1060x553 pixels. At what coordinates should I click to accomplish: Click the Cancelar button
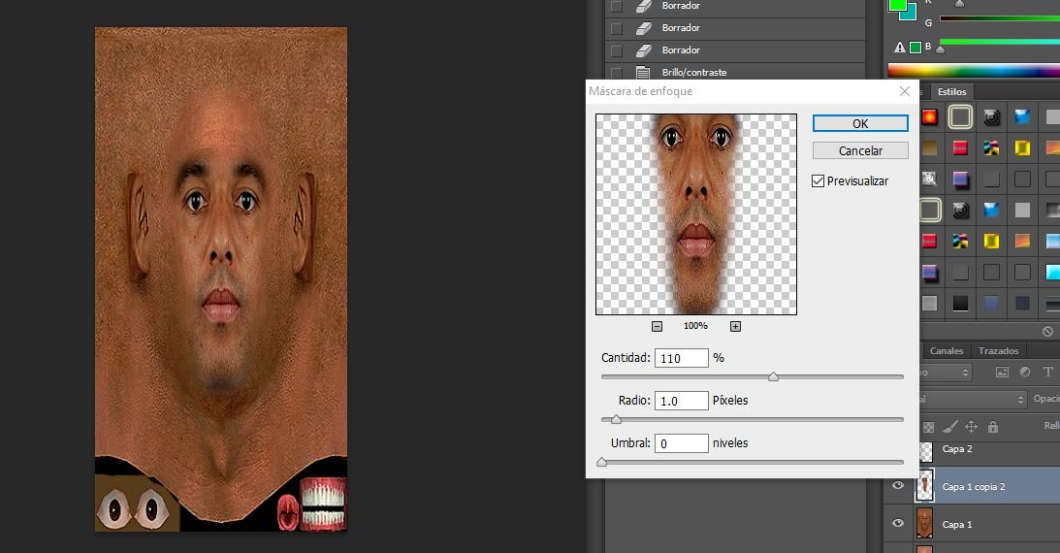860,150
